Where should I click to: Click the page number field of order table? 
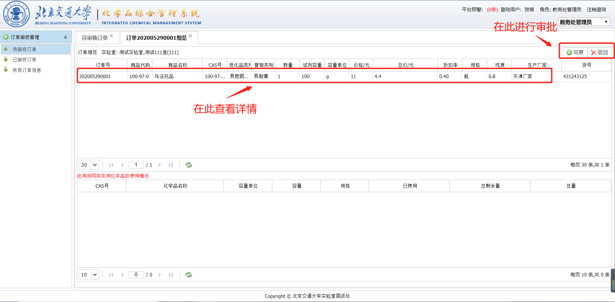coord(136,165)
